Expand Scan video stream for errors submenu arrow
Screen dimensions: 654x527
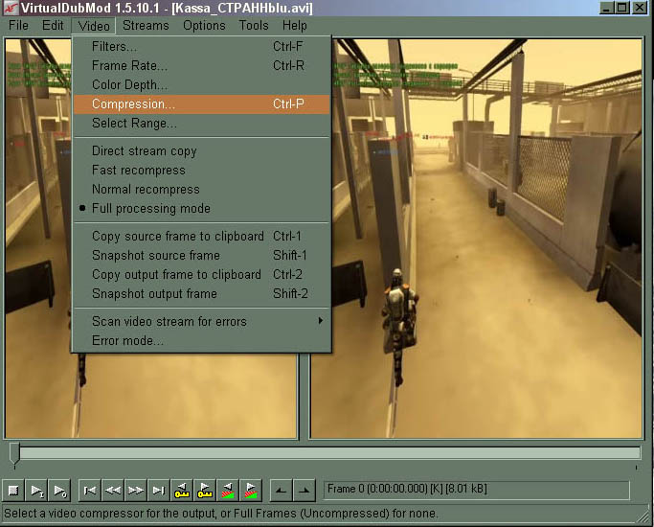click(321, 320)
